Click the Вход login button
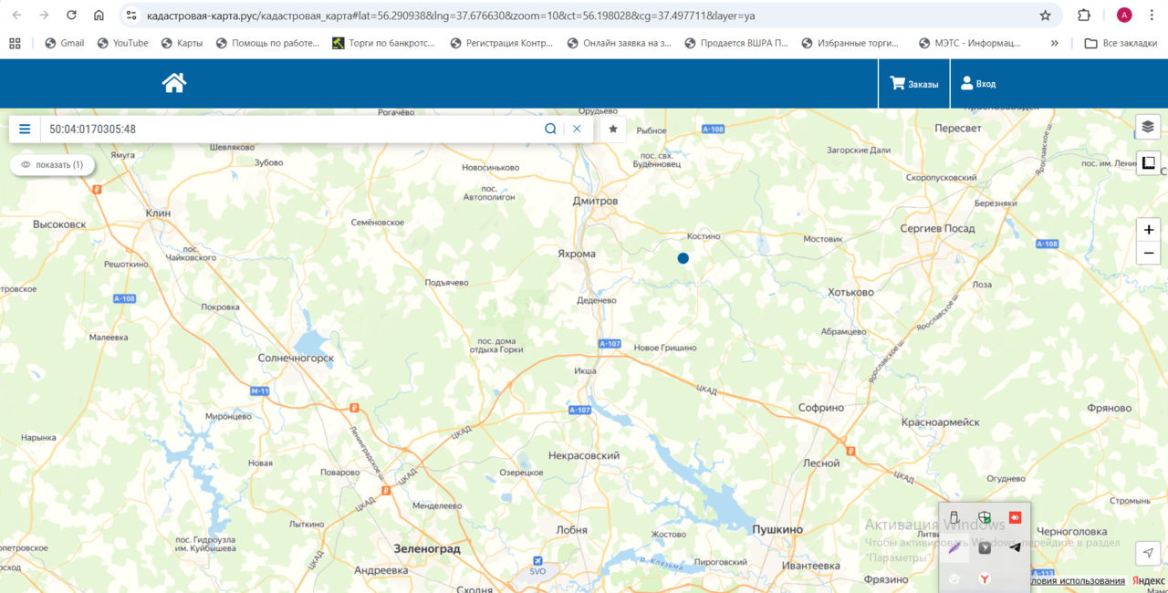 click(x=977, y=84)
